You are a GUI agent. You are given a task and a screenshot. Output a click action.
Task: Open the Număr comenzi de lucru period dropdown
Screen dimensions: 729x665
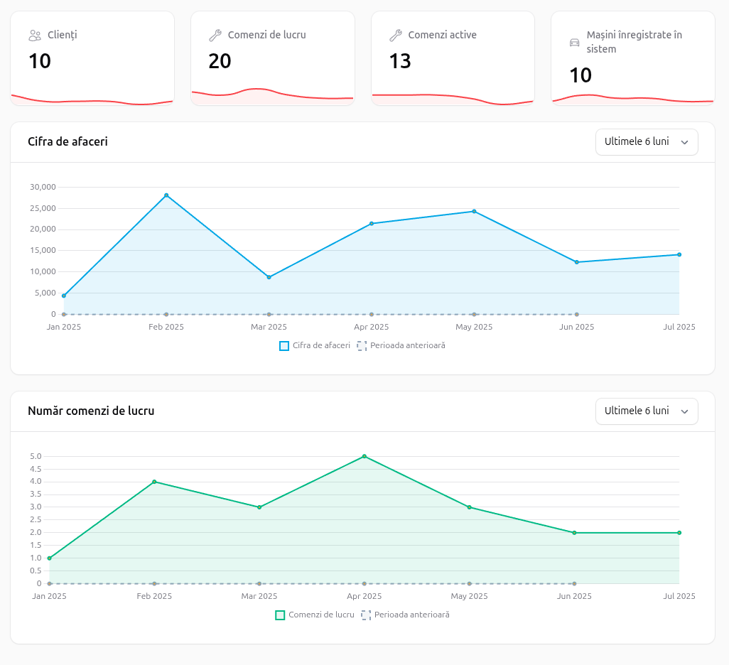coord(646,411)
